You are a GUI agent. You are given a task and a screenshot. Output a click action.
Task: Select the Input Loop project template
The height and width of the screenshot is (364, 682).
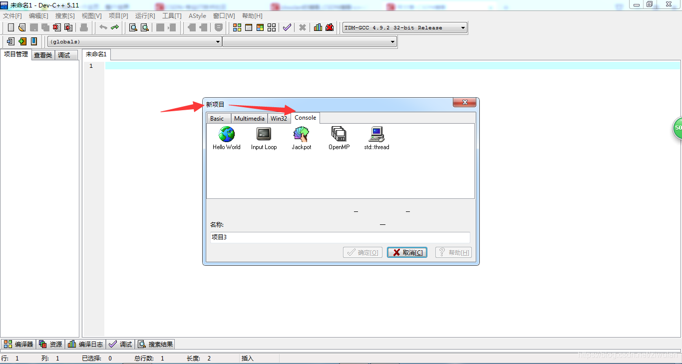tap(264, 138)
